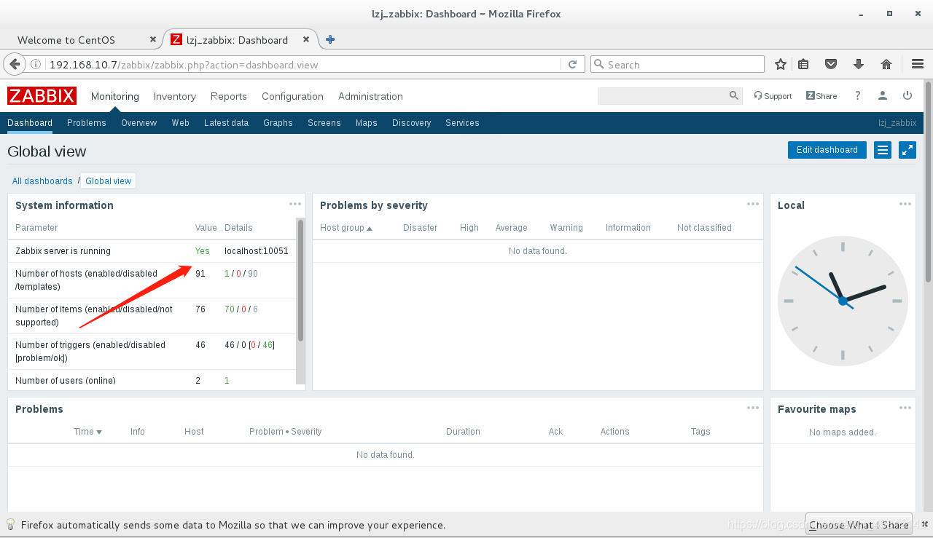Click the localhost:10051 details value

257,251
